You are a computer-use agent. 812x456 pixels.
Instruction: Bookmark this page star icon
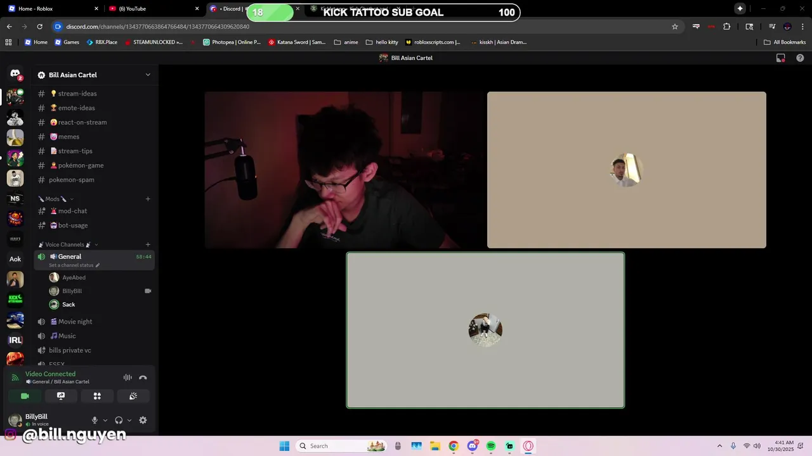coord(675,27)
